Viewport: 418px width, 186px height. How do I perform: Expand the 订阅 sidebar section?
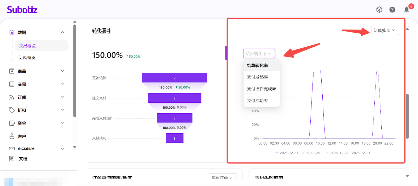pyautogui.click(x=62, y=97)
